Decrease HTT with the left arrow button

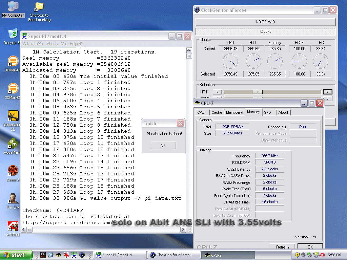tap(217, 92)
